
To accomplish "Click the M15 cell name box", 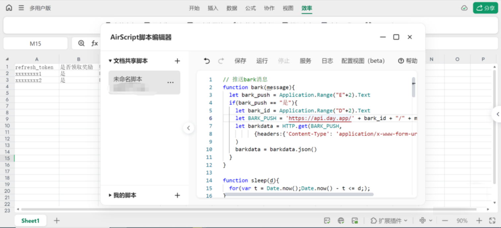I will click(x=35, y=43).
